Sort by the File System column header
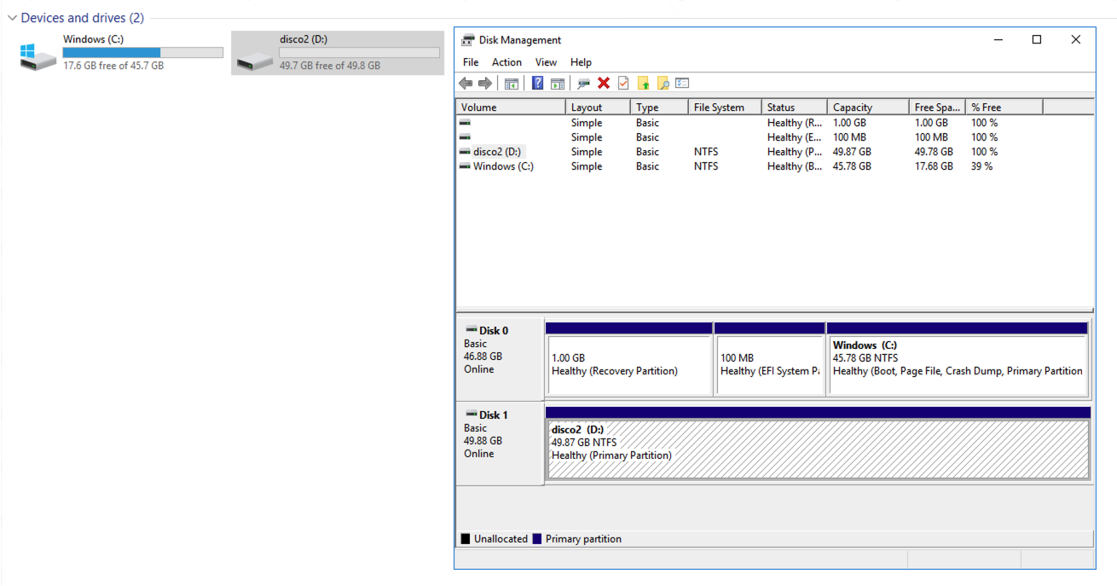This screenshot has height=586, width=1117. tap(719, 107)
